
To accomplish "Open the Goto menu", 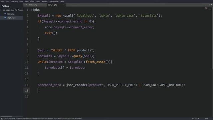I will 32,1.
